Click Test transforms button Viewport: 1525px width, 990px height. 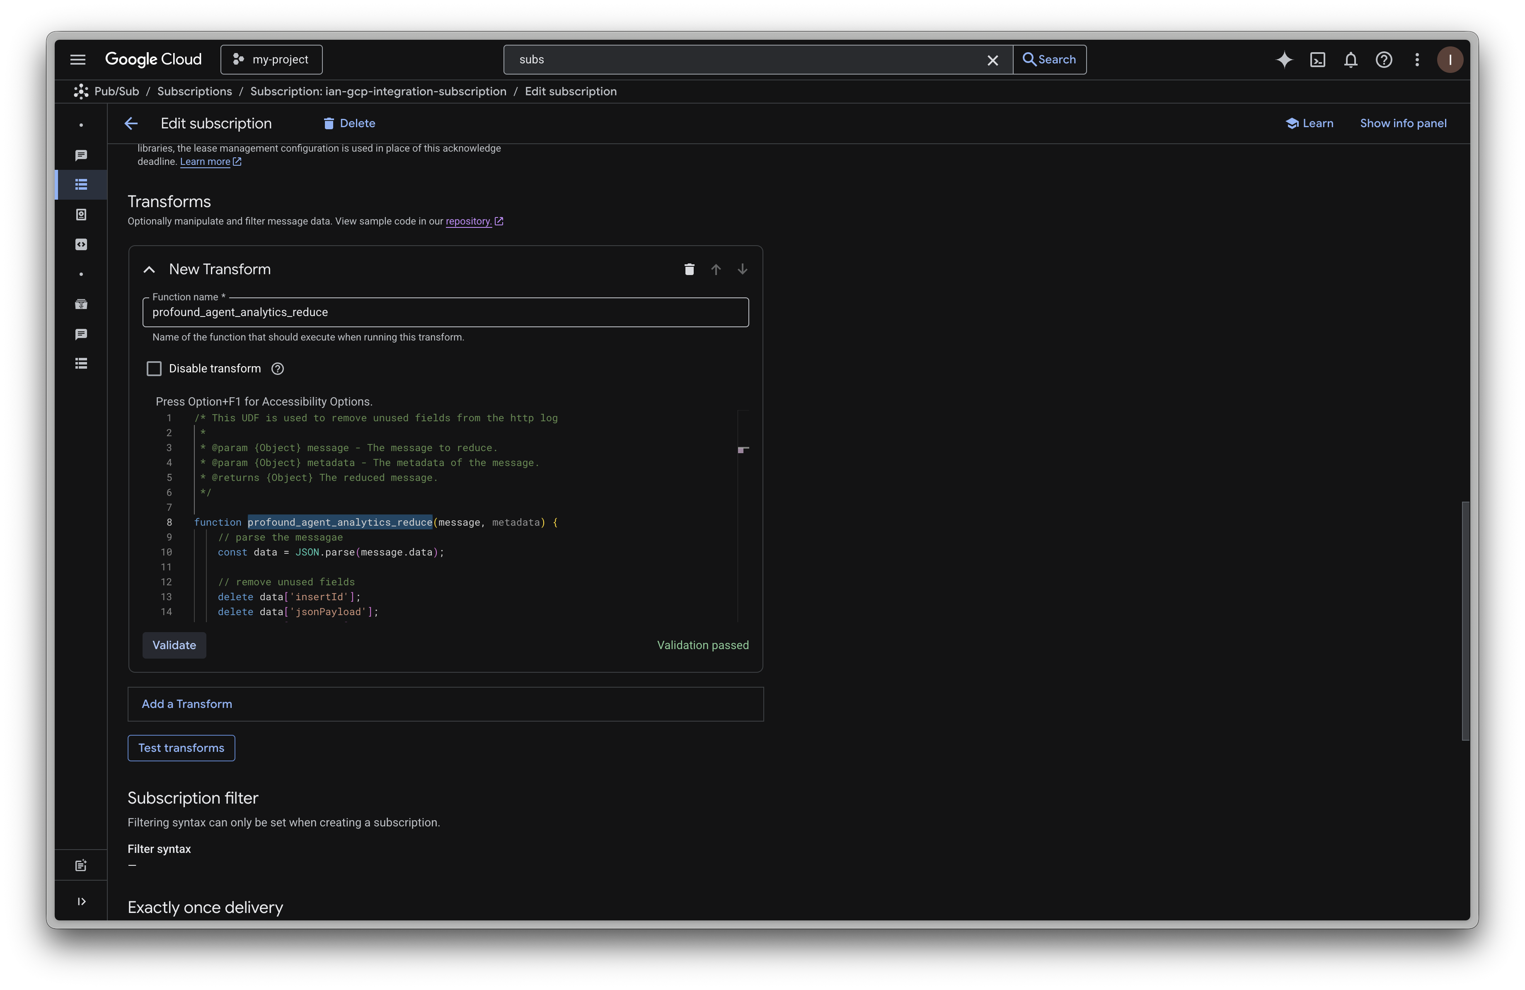[x=182, y=748]
